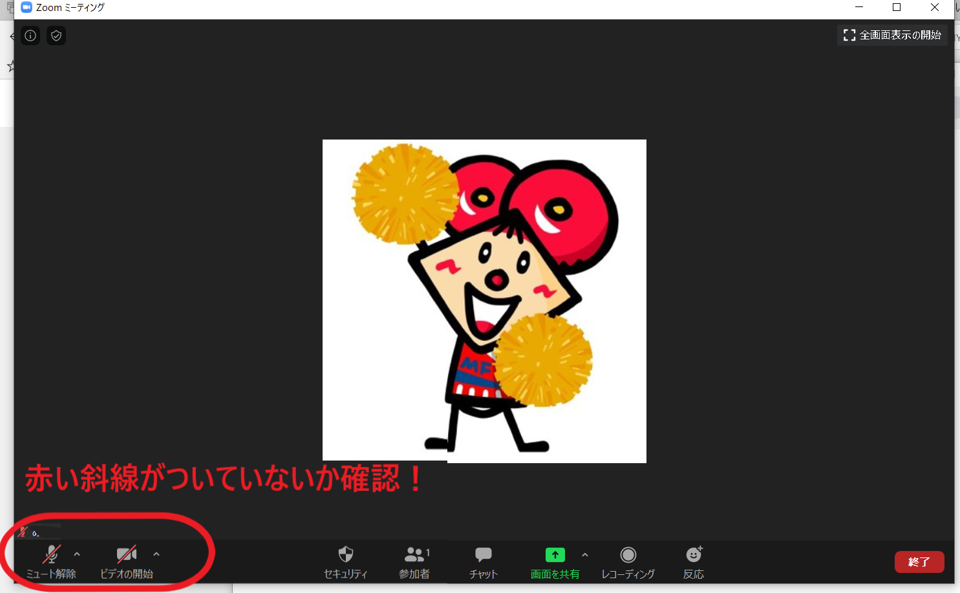The width and height of the screenshot is (960, 593).
Task: Click the Zoom app icon in title bar
Action: coord(27,7)
